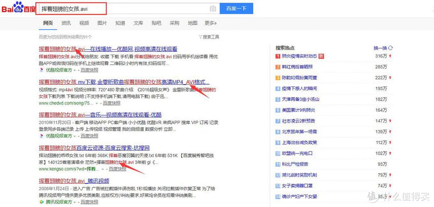
Task: Click the Youku icon under third result
Action: pos(42,136)
